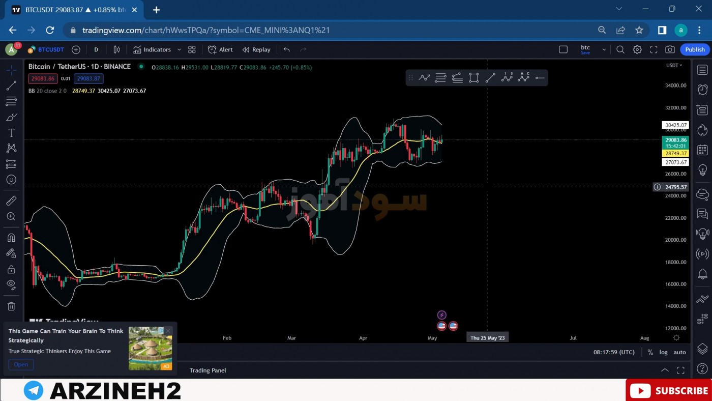Viewport: 712px width, 401px height.
Task: Create an Alert
Action: click(220, 49)
